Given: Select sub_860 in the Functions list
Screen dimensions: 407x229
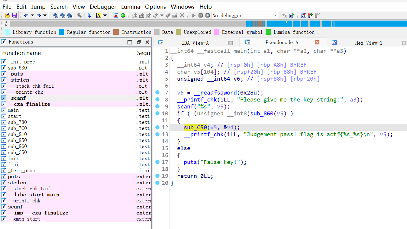Looking at the screenshot, I should pos(17,147).
